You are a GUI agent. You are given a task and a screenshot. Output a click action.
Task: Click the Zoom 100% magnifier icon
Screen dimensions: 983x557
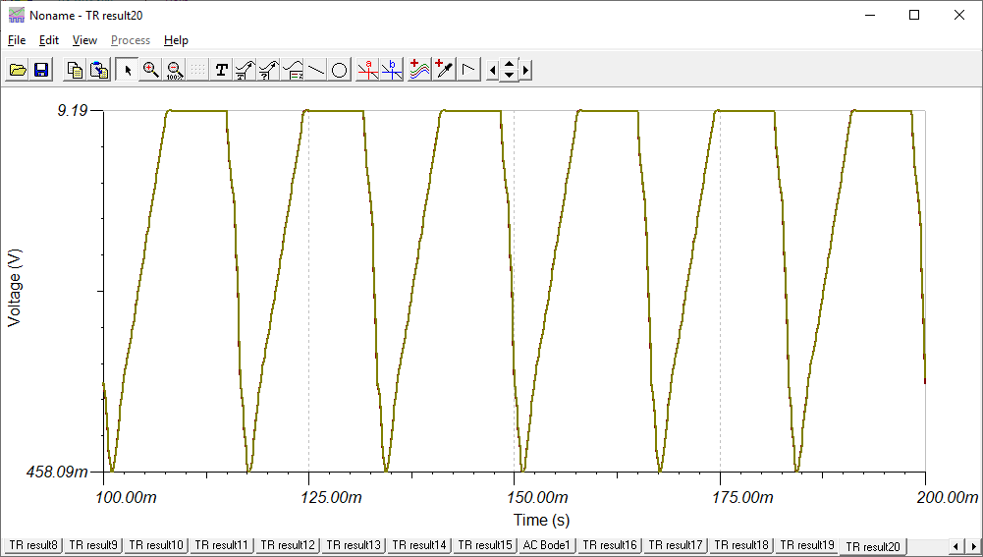tap(174, 70)
